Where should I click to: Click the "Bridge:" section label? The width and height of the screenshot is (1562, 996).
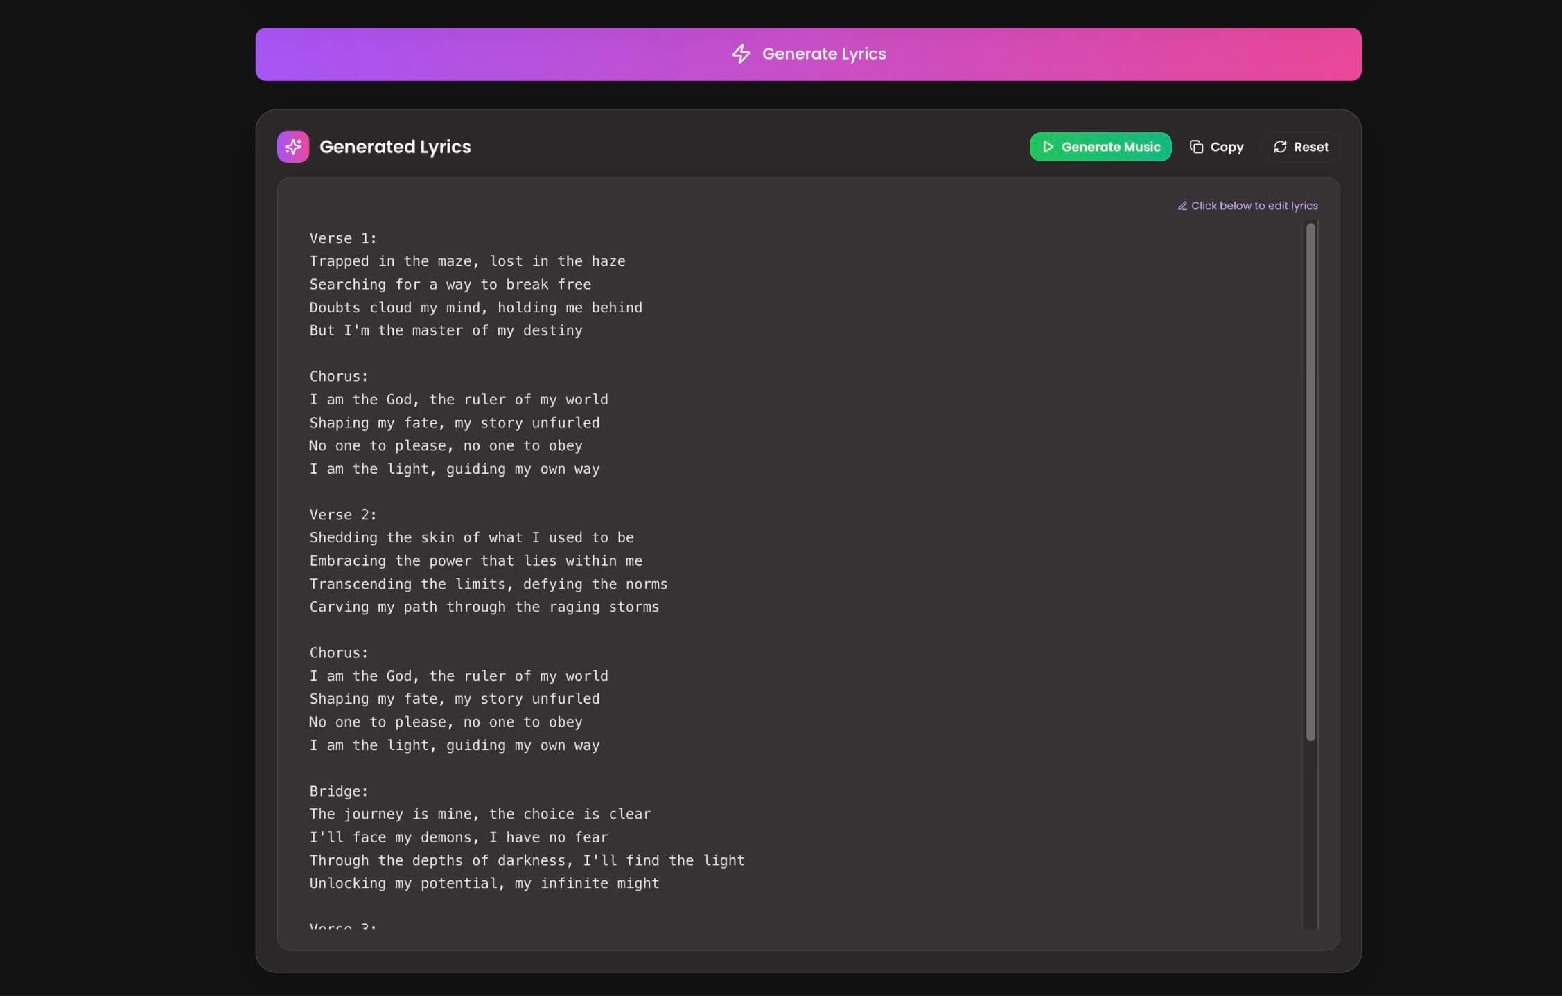click(339, 791)
